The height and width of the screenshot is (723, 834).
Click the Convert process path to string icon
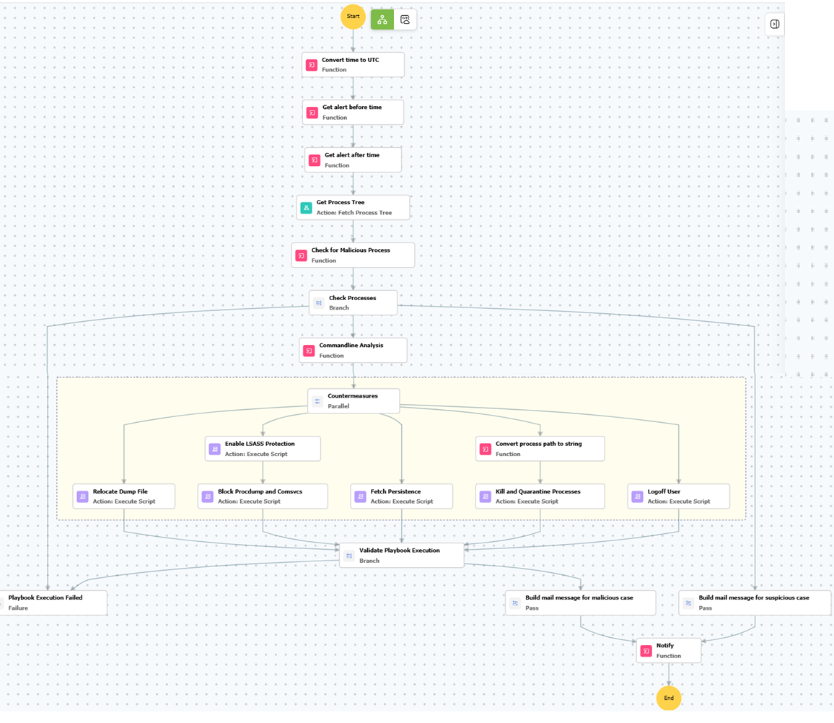(x=486, y=449)
